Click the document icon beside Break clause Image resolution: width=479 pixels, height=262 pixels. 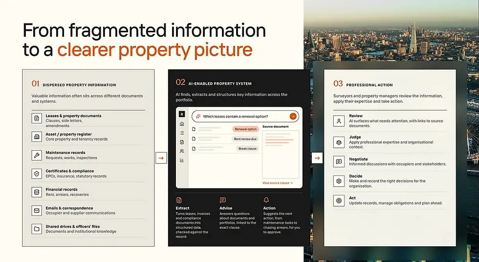click(x=194, y=148)
